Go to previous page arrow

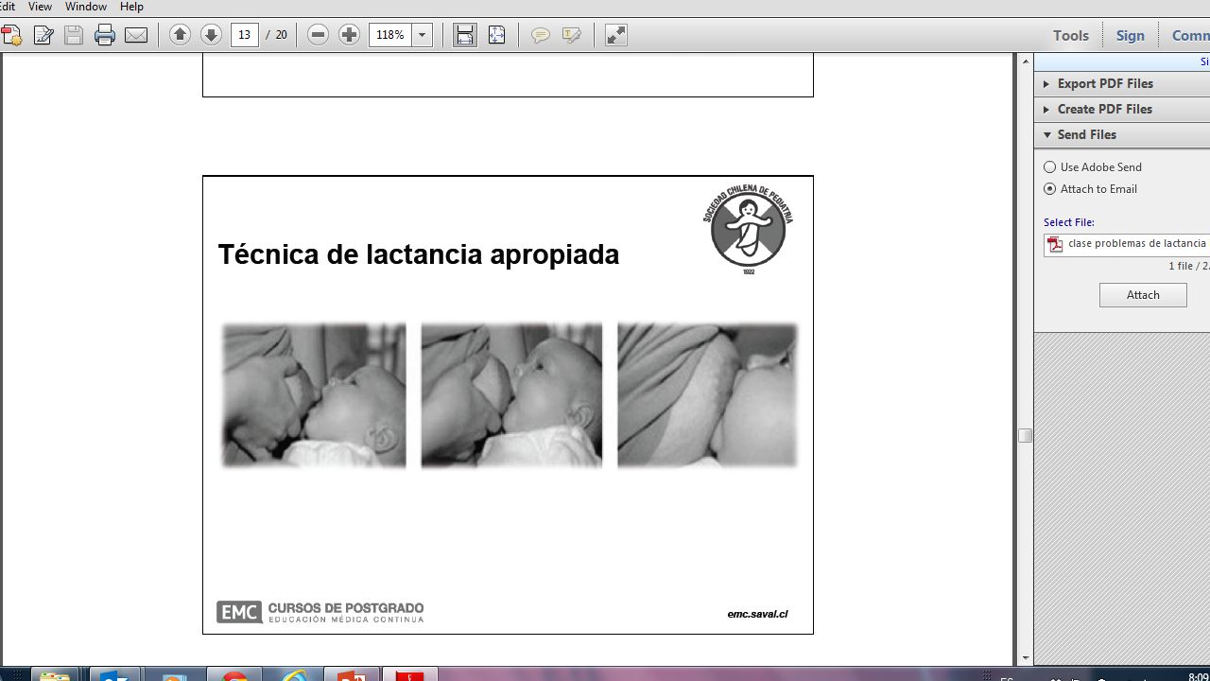[x=180, y=35]
